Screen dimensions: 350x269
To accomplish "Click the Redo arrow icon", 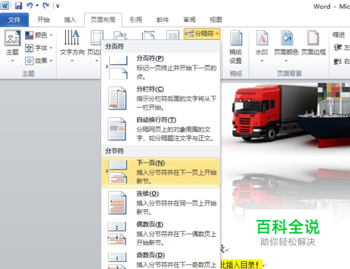I will click(45, 6).
